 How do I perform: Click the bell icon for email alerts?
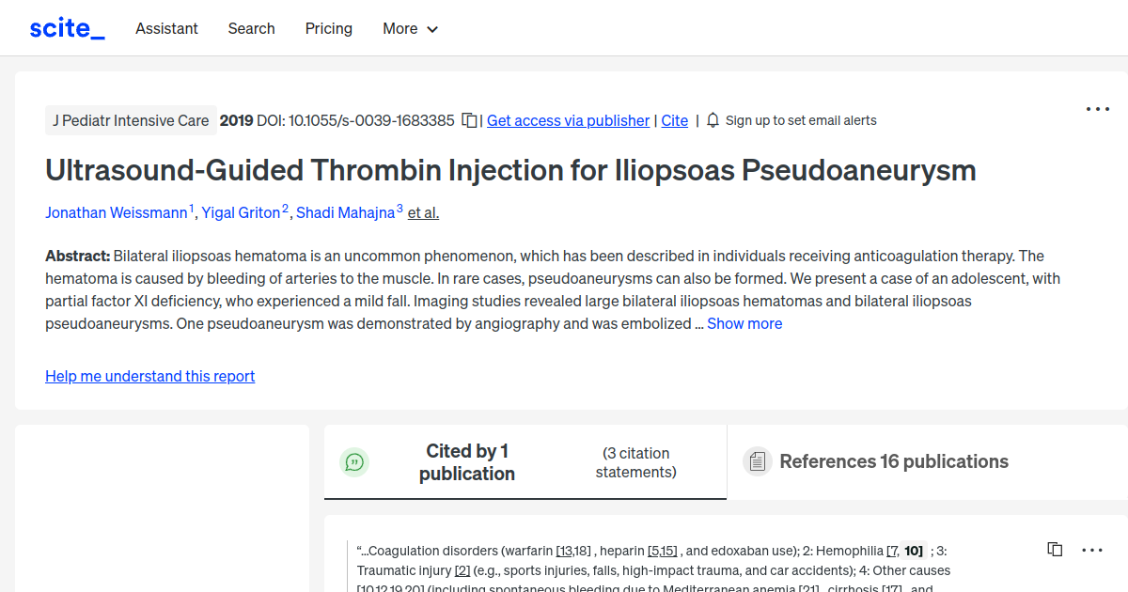point(713,120)
